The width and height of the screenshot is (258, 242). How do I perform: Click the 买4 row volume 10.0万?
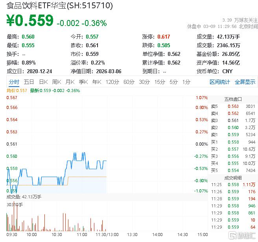click(249, 163)
